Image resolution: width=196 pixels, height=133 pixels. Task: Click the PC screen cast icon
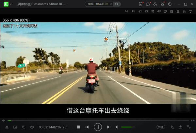tap(32, 127)
